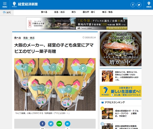Click the Amabie jelly candy article photo

coord(55,84)
